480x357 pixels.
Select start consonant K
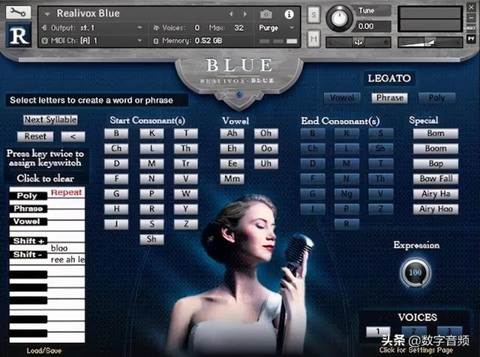pos(151,133)
